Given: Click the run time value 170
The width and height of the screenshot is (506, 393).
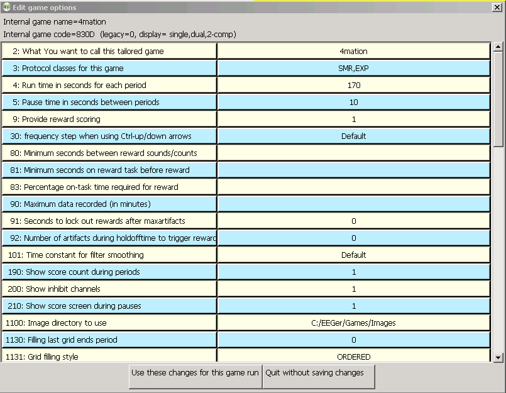Looking at the screenshot, I should (353, 86).
